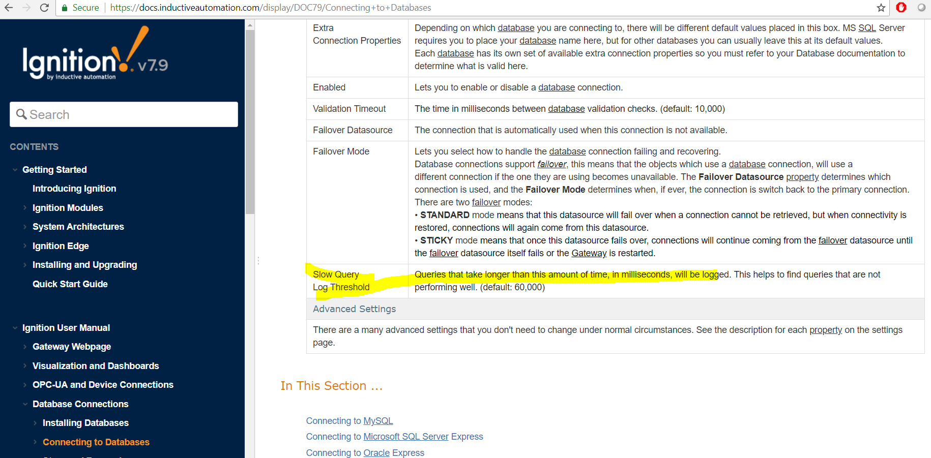931x458 pixels.
Task: Expand the Connecting to Databases node
Action: point(35,442)
